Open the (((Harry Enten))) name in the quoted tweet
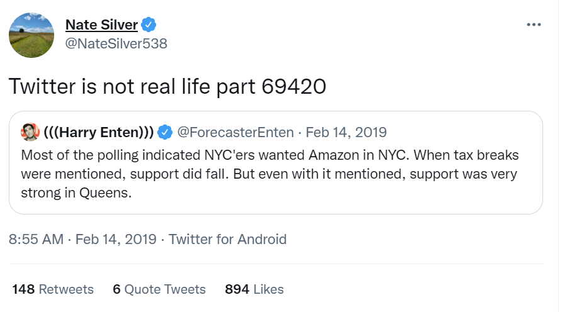The width and height of the screenshot is (567, 312). pos(98,132)
